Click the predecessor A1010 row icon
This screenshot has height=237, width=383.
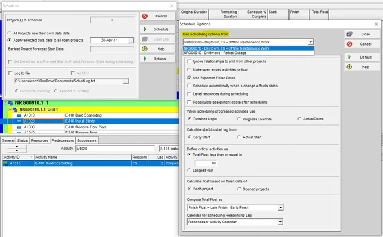pyautogui.click(x=6, y=163)
